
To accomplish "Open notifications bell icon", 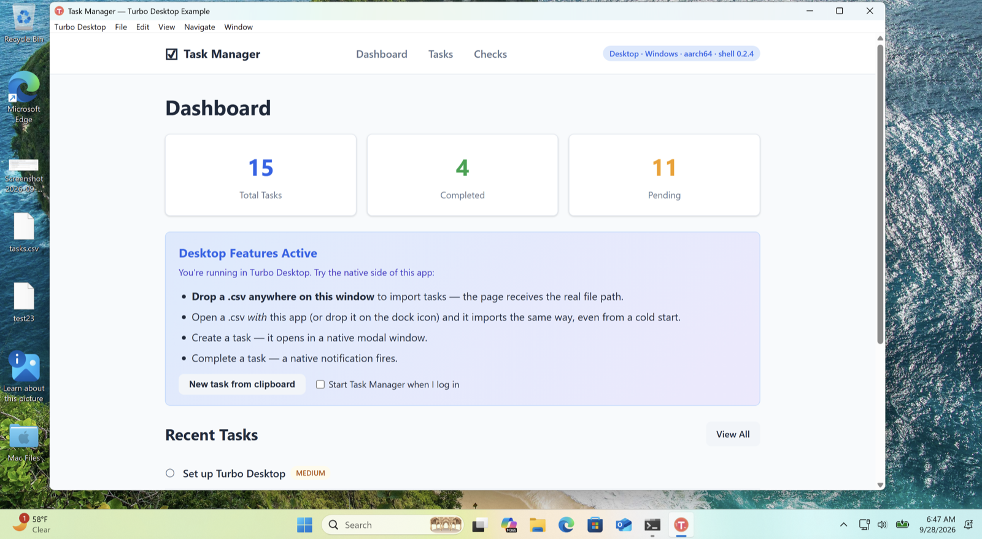I will coord(968,524).
